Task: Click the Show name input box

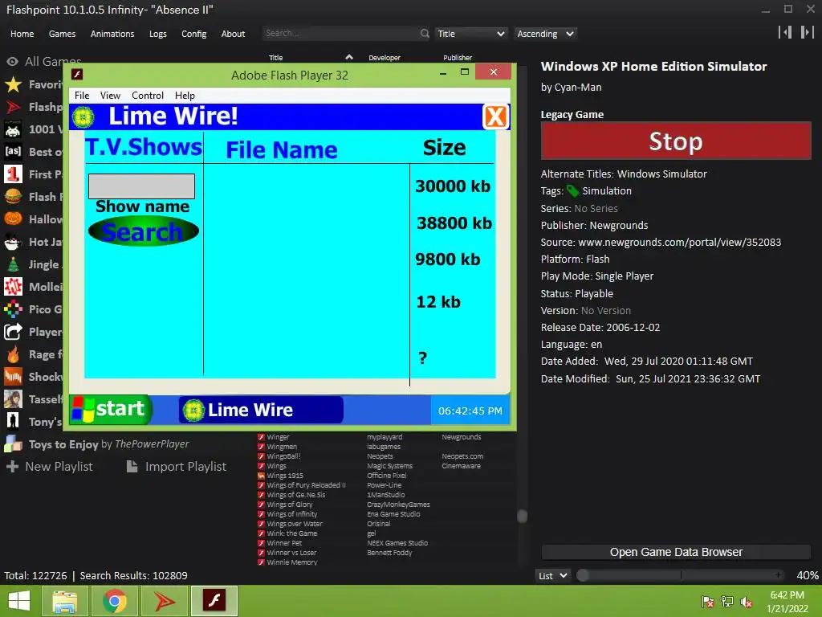Action: (141, 186)
